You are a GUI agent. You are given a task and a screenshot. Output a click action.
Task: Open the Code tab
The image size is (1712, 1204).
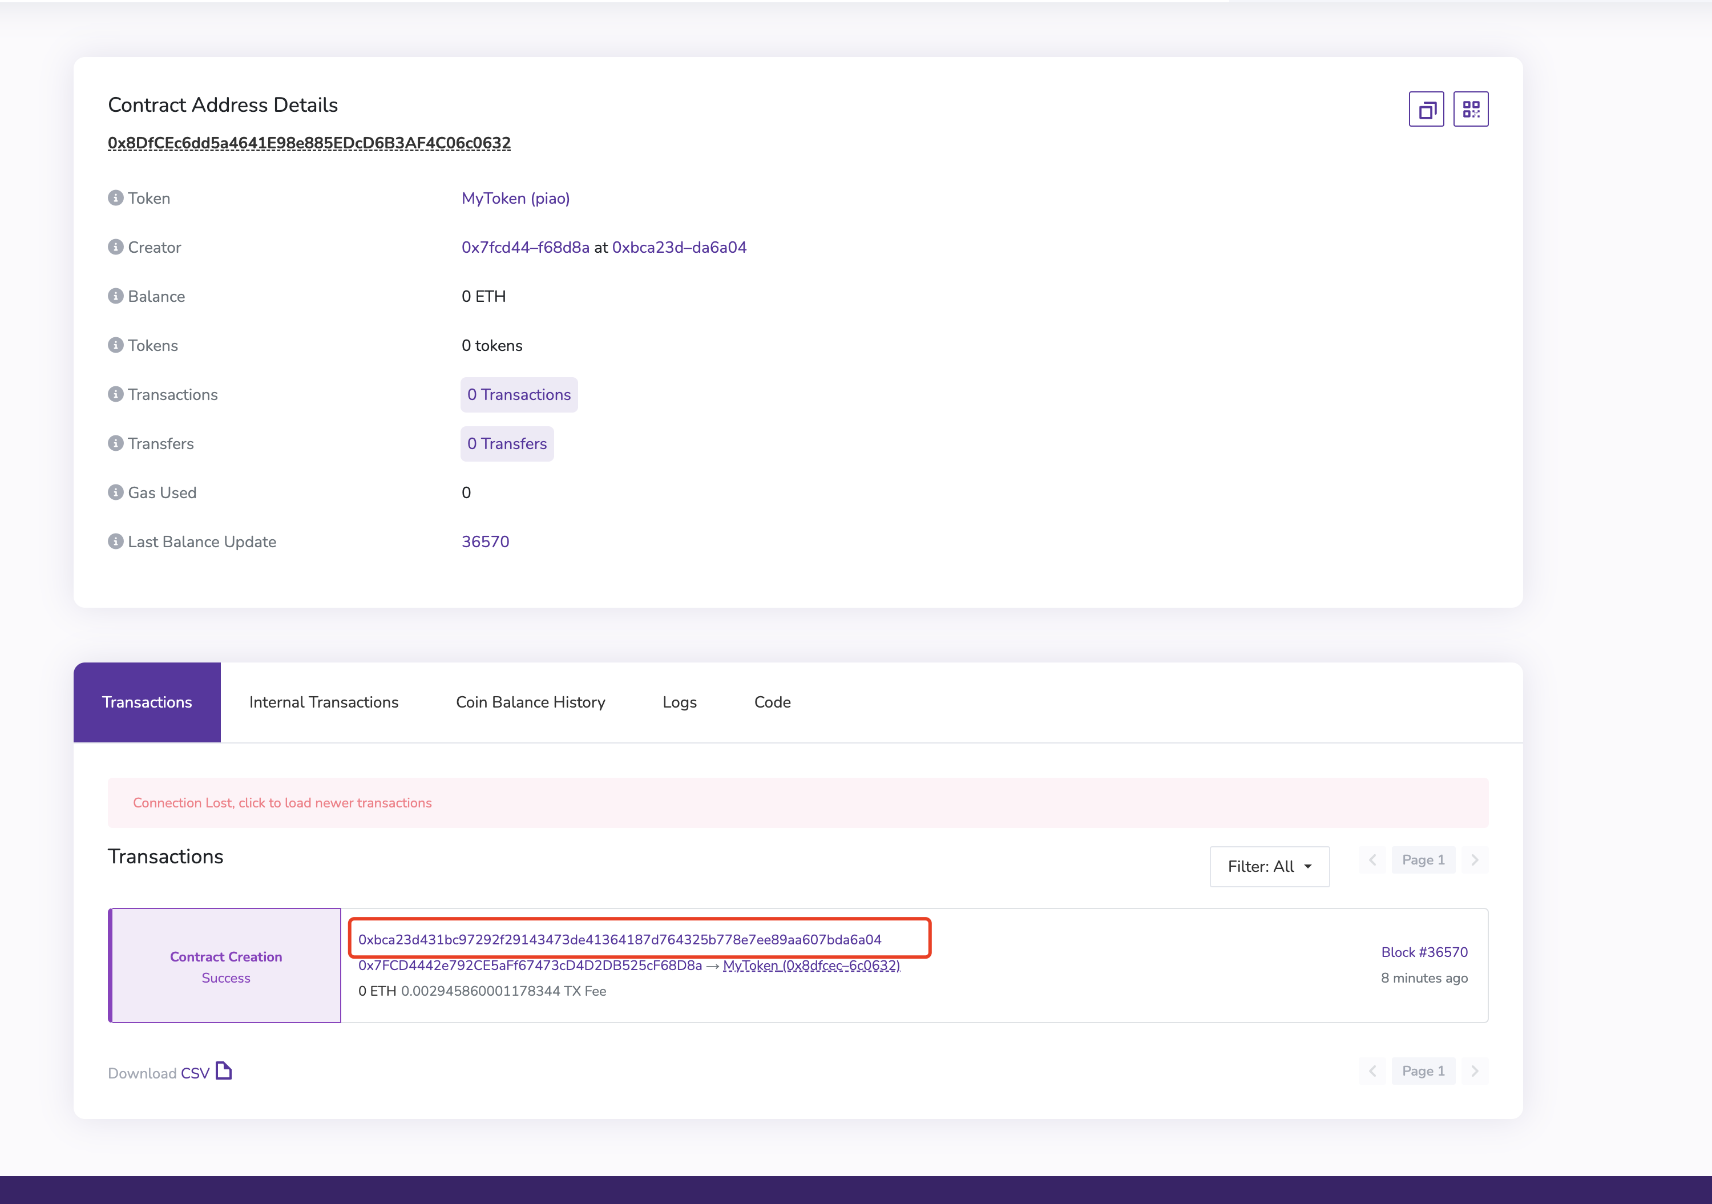772,702
